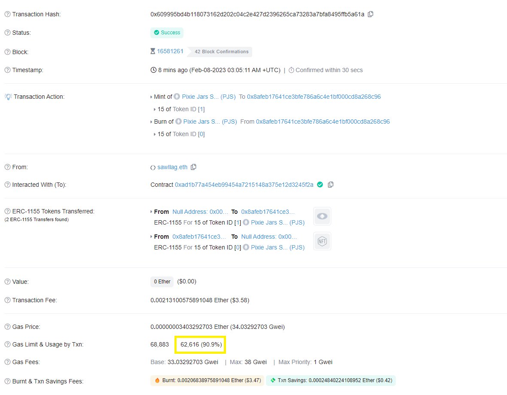Copy the interacted contract address

pyautogui.click(x=330, y=185)
